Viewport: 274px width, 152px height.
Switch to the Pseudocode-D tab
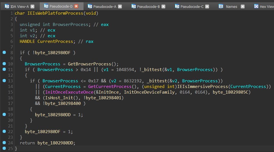pos(61,6)
